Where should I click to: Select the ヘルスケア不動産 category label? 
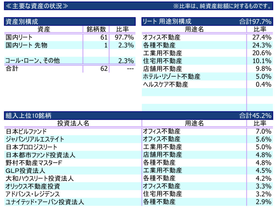coord(165,84)
